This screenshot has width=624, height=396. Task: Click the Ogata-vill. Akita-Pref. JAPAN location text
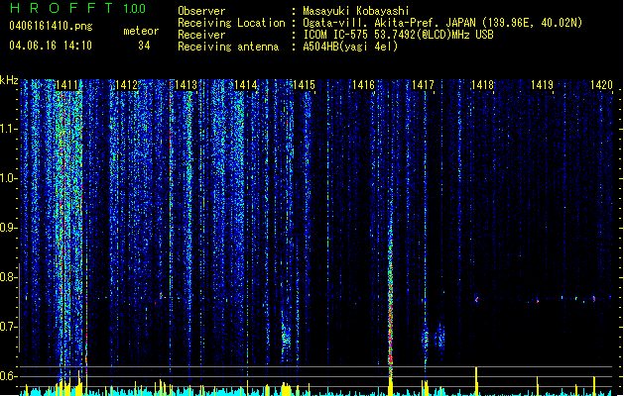(442, 23)
